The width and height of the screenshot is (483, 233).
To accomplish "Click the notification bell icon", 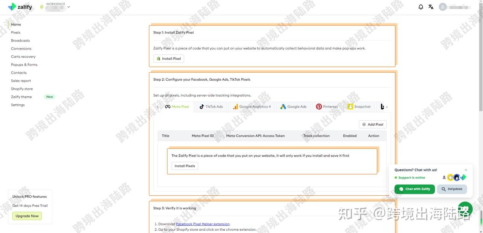I will (420, 6).
